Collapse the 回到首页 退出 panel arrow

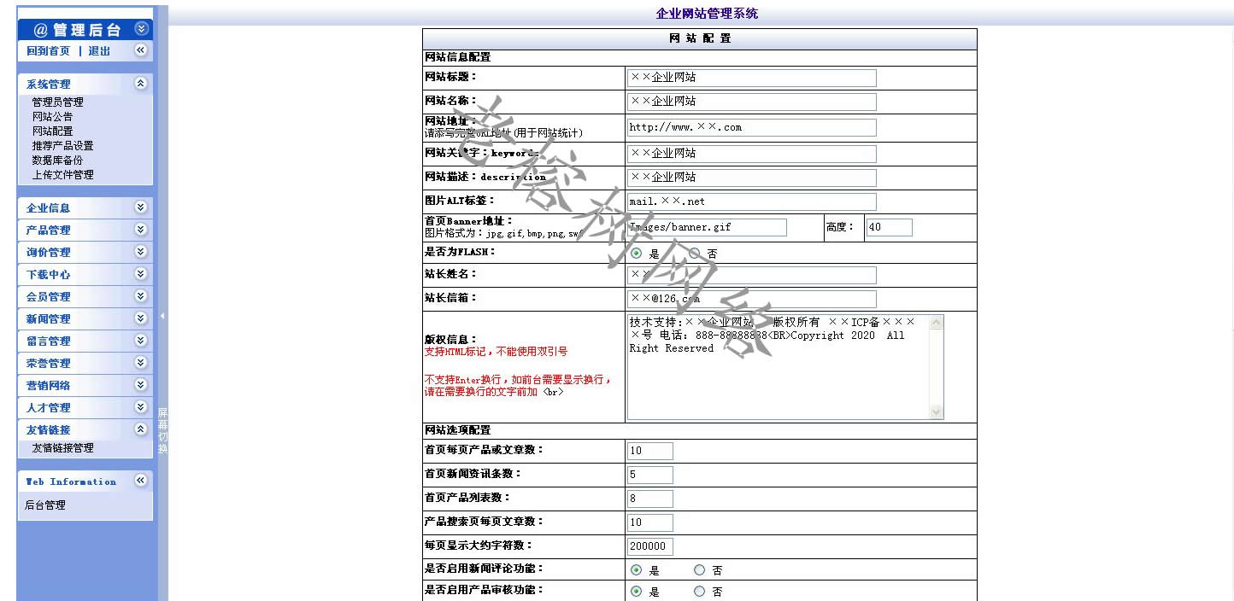click(x=141, y=50)
